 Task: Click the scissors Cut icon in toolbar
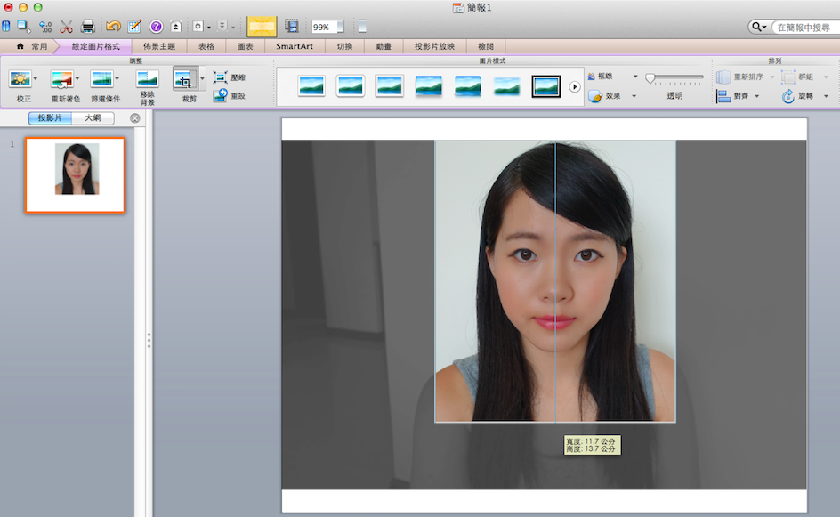click(66, 27)
